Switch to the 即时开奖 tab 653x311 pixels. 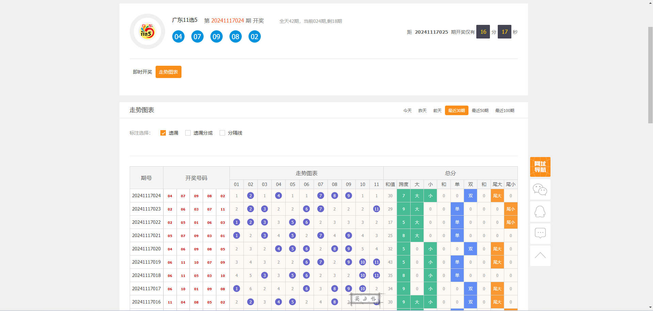pos(142,72)
